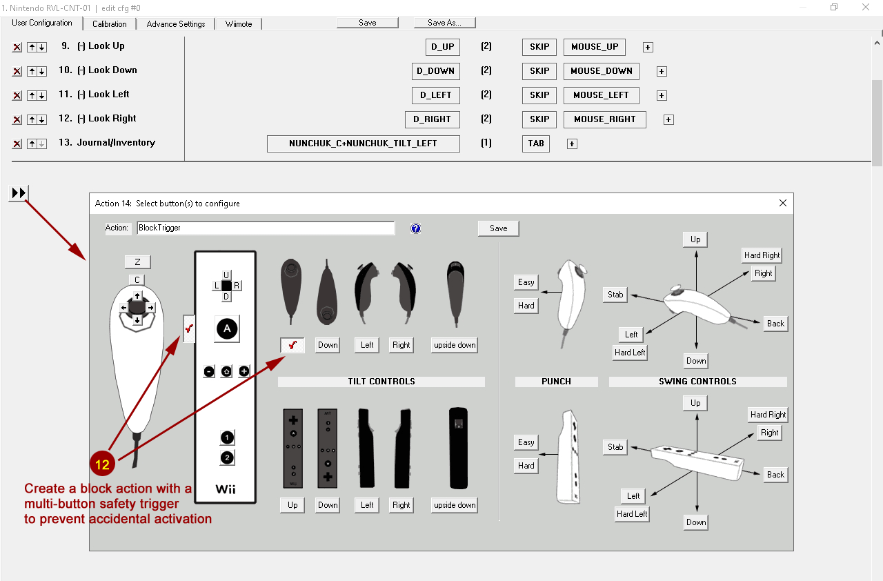The image size is (883, 581).
Task: Click plus button next to MOUSE_RIGHT
Action: coord(668,120)
